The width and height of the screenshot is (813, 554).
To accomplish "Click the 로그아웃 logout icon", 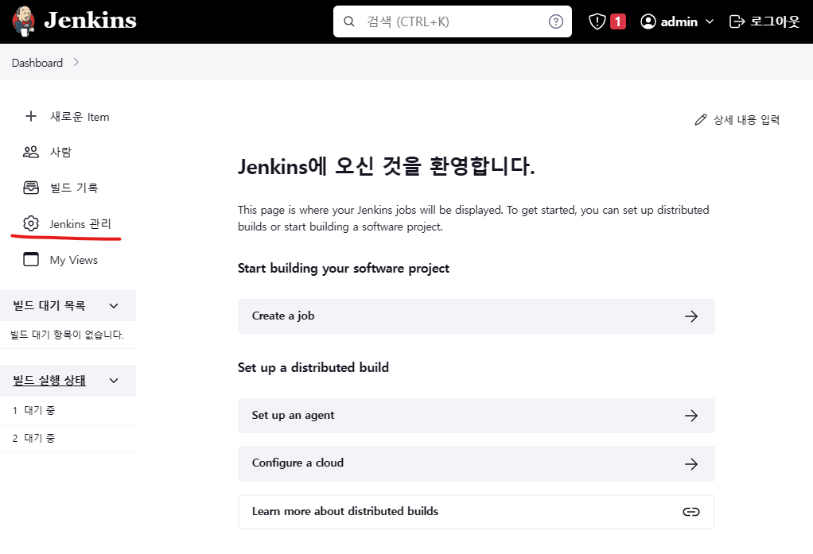I will [737, 21].
